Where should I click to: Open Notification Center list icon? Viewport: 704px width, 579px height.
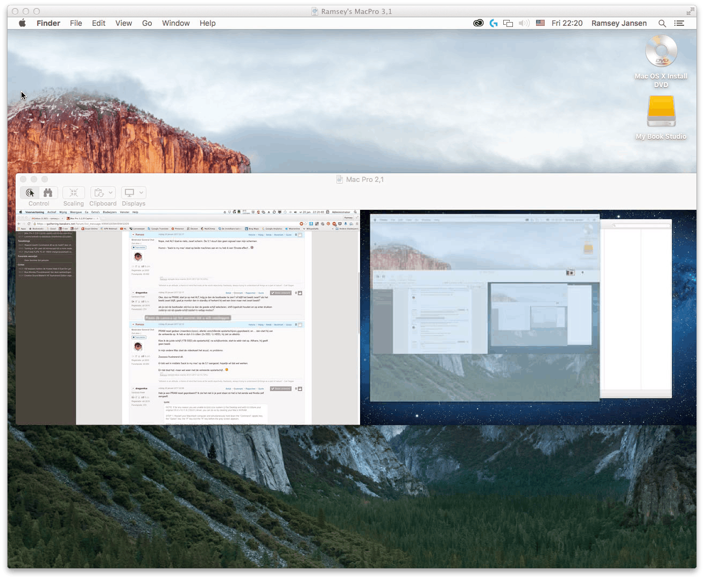click(x=679, y=23)
